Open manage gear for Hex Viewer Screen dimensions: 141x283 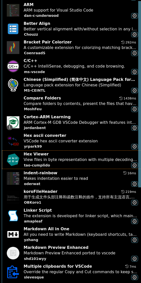[134, 165]
